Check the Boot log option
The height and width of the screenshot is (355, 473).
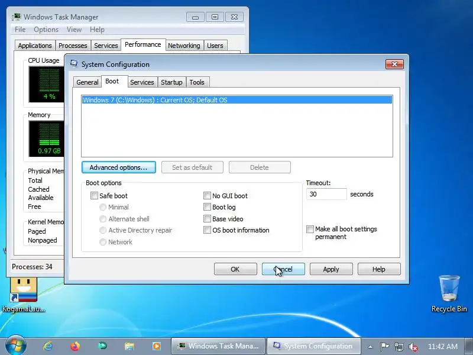(207, 207)
